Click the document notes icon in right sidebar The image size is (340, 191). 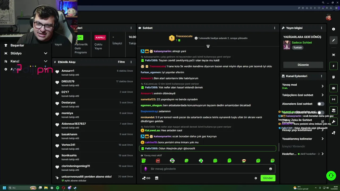point(334,77)
